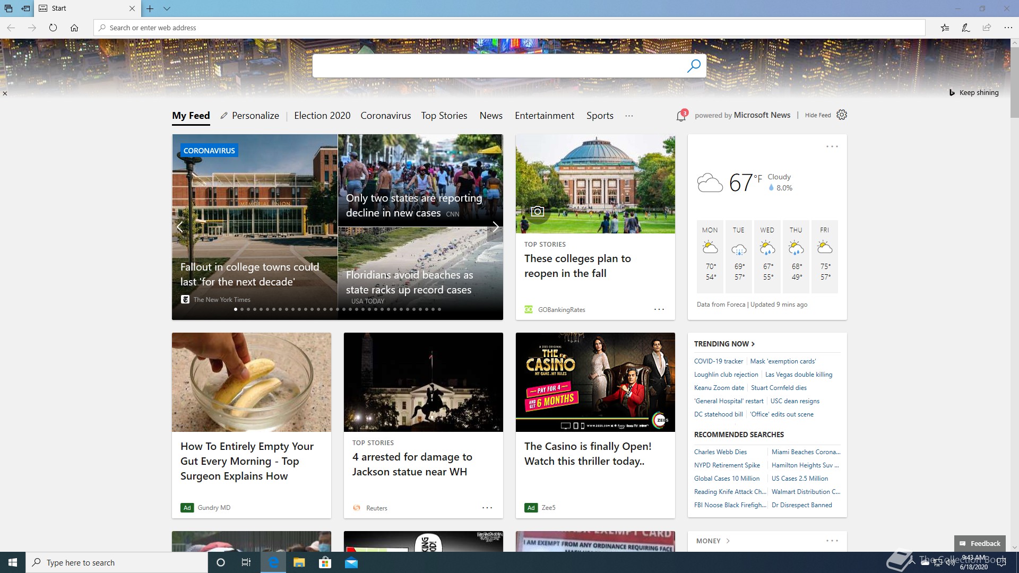1019x573 pixels.
Task: Click Hide Feed
Action: tap(818, 115)
